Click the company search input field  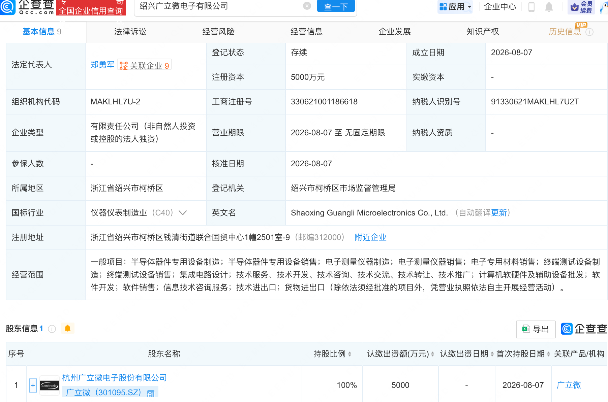click(x=219, y=6)
